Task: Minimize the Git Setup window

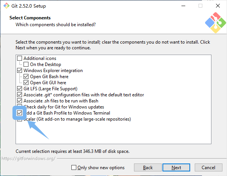Action: (x=183, y=6)
